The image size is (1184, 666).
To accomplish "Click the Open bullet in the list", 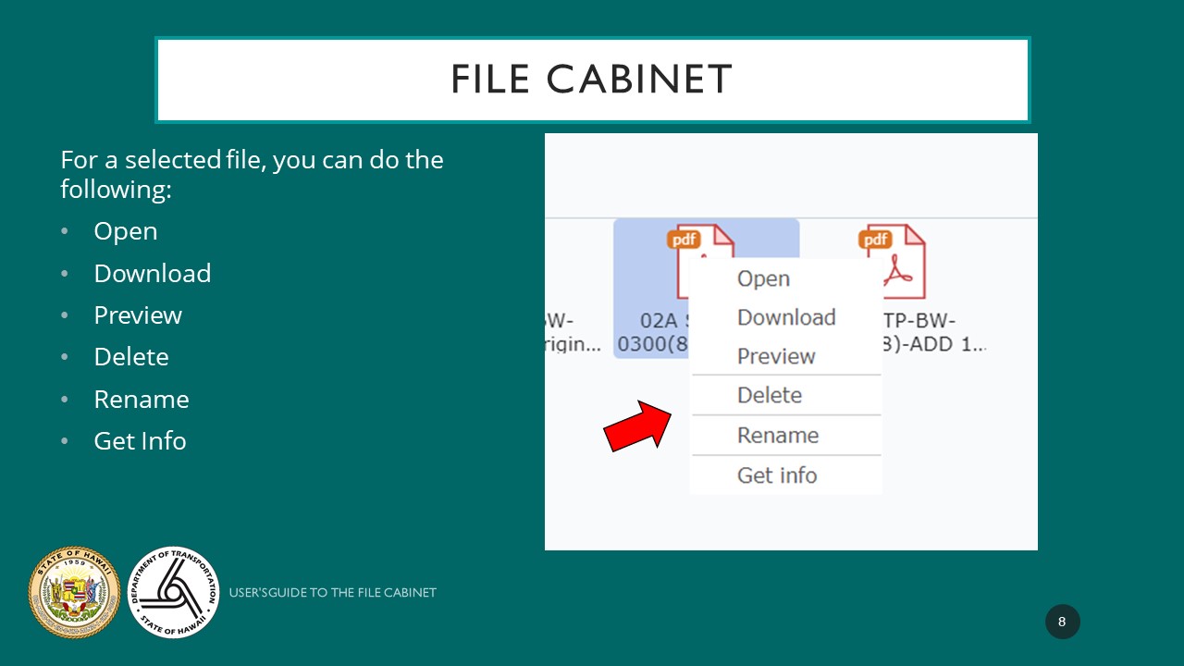I will tap(126, 230).
